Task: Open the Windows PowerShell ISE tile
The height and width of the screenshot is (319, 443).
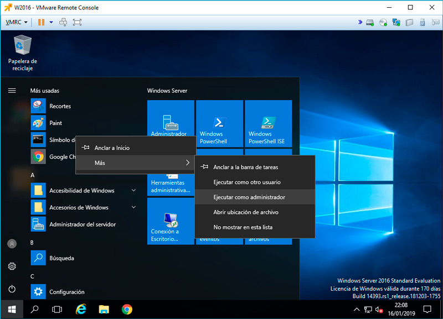Action: pos(269,123)
